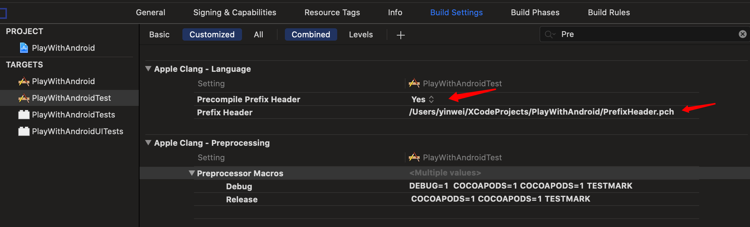Click inside the 'Pre' search field

pyautogui.click(x=645, y=34)
